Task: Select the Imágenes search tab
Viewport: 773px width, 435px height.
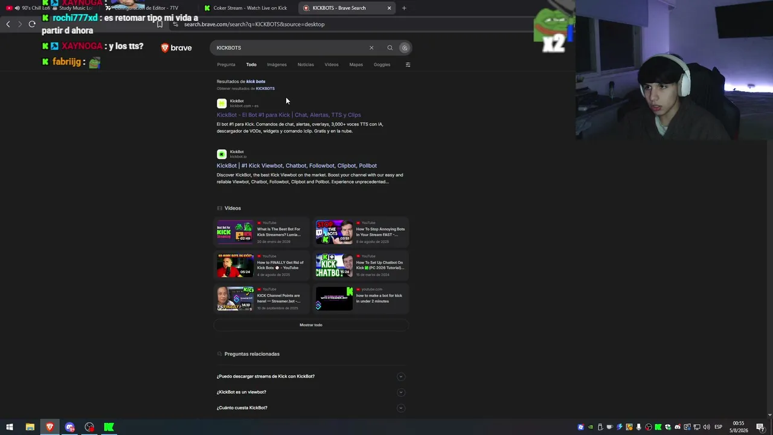Action: [277, 65]
